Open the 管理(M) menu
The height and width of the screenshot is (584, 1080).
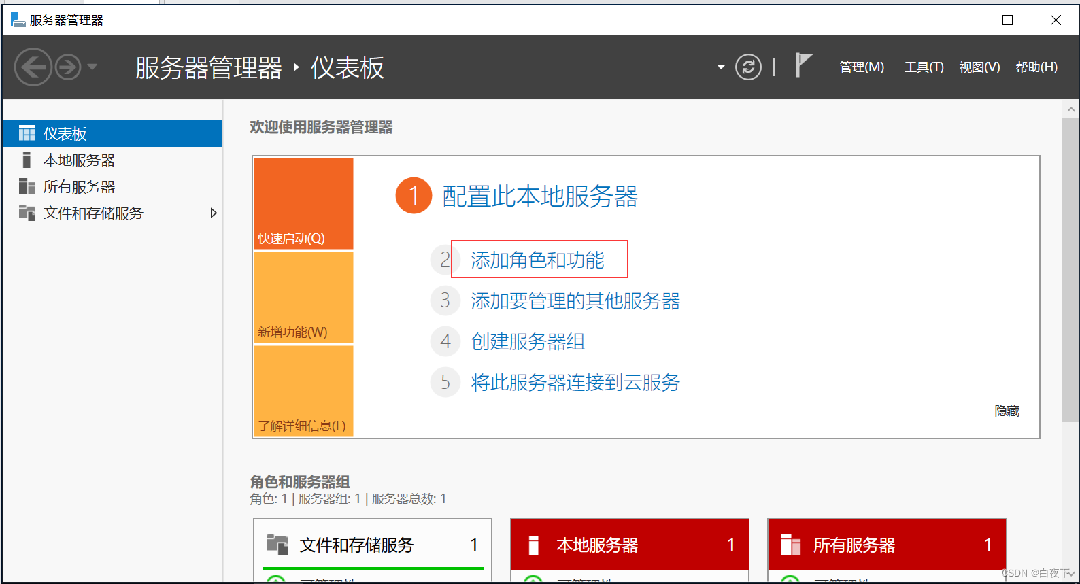click(862, 67)
